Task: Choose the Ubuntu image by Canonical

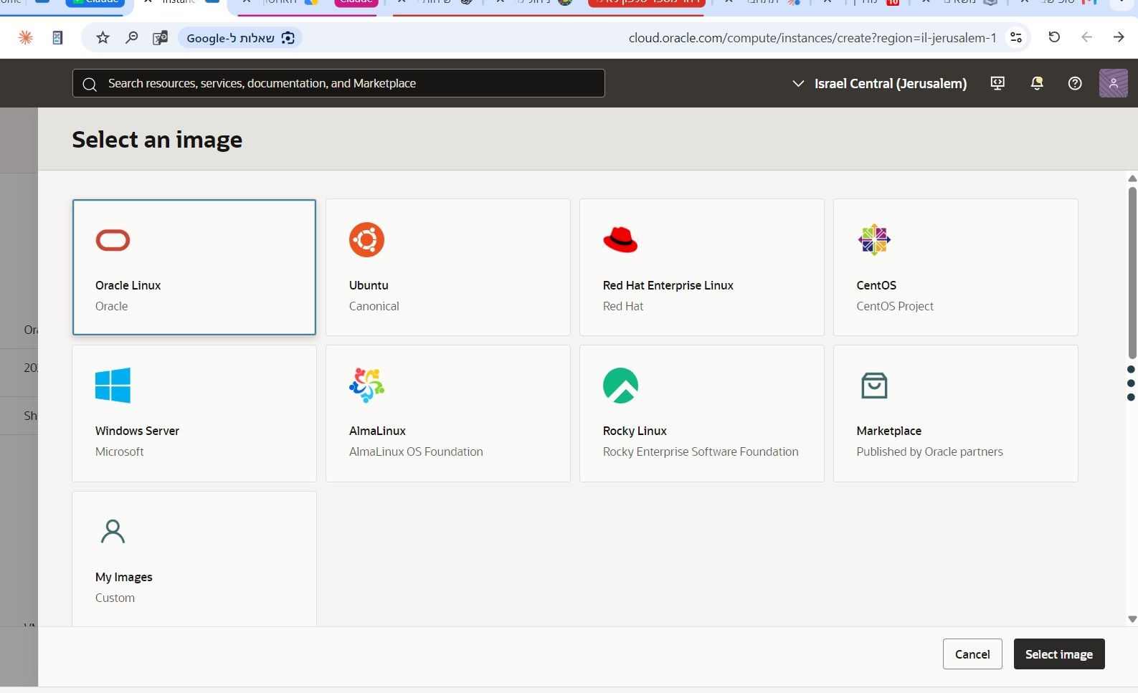Action: (x=447, y=267)
